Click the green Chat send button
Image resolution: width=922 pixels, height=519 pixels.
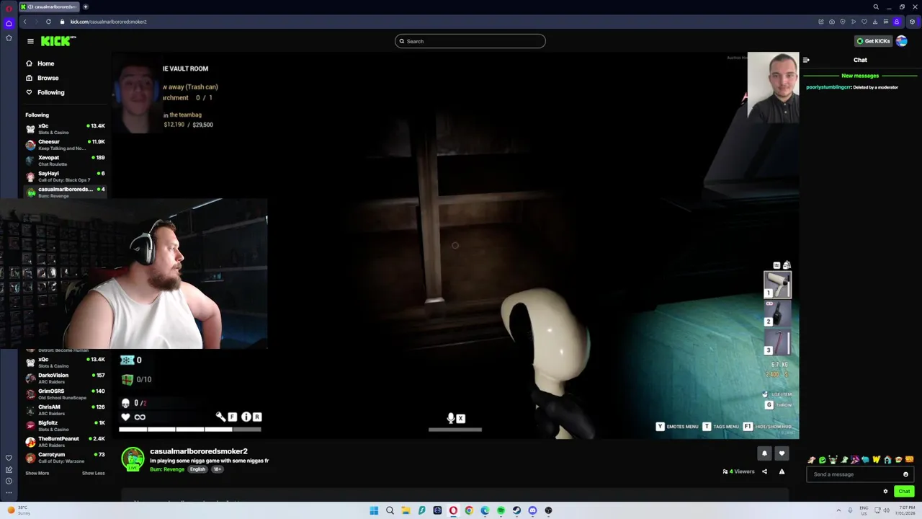[904, 492]
